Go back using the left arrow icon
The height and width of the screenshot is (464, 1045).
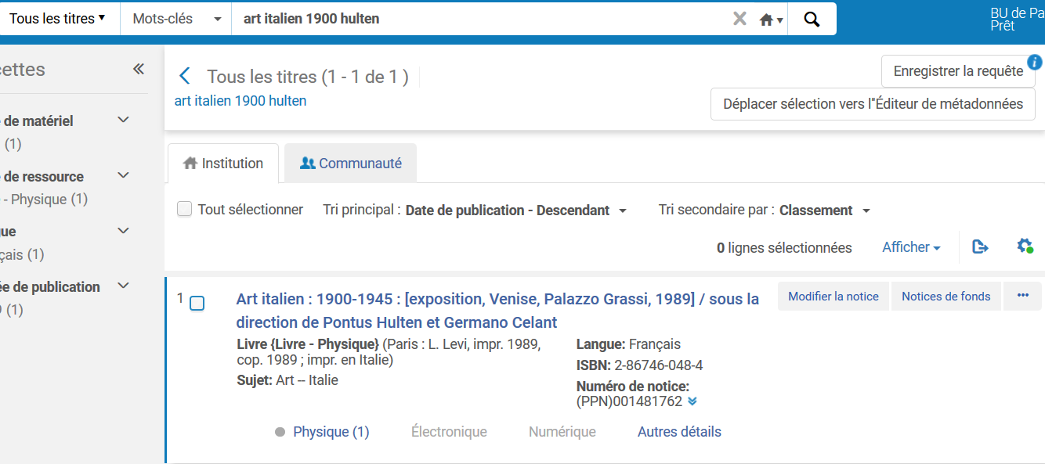(x=185, y=76)
